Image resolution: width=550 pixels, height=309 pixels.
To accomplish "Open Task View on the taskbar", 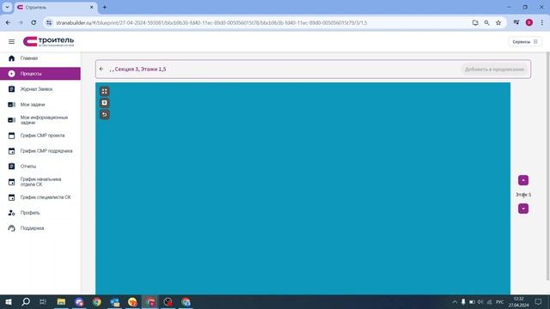I will pyautogui.click(x=43, y=302).
